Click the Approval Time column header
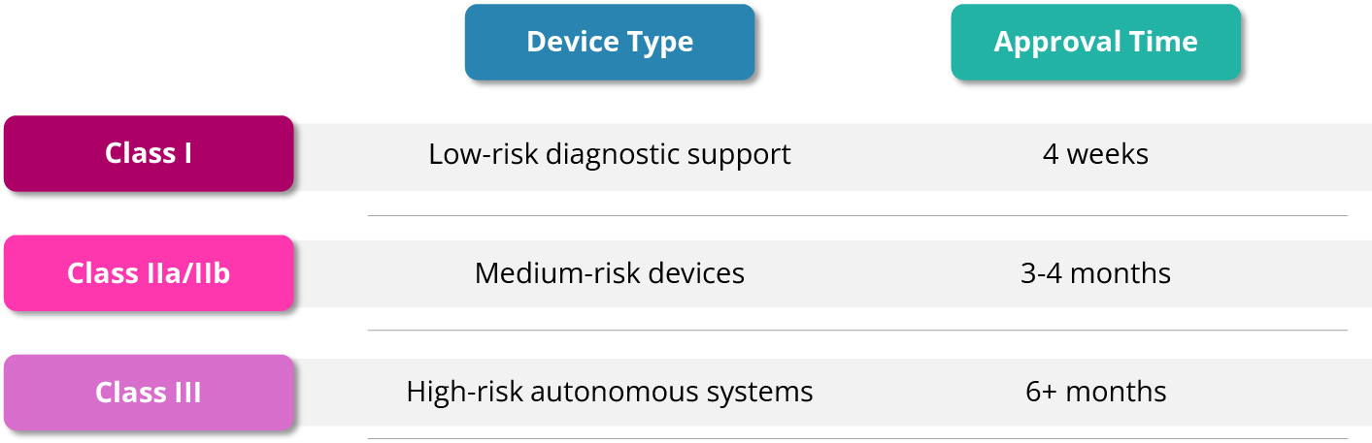Screen dimensions: 1372x443 click(1095, 42)
